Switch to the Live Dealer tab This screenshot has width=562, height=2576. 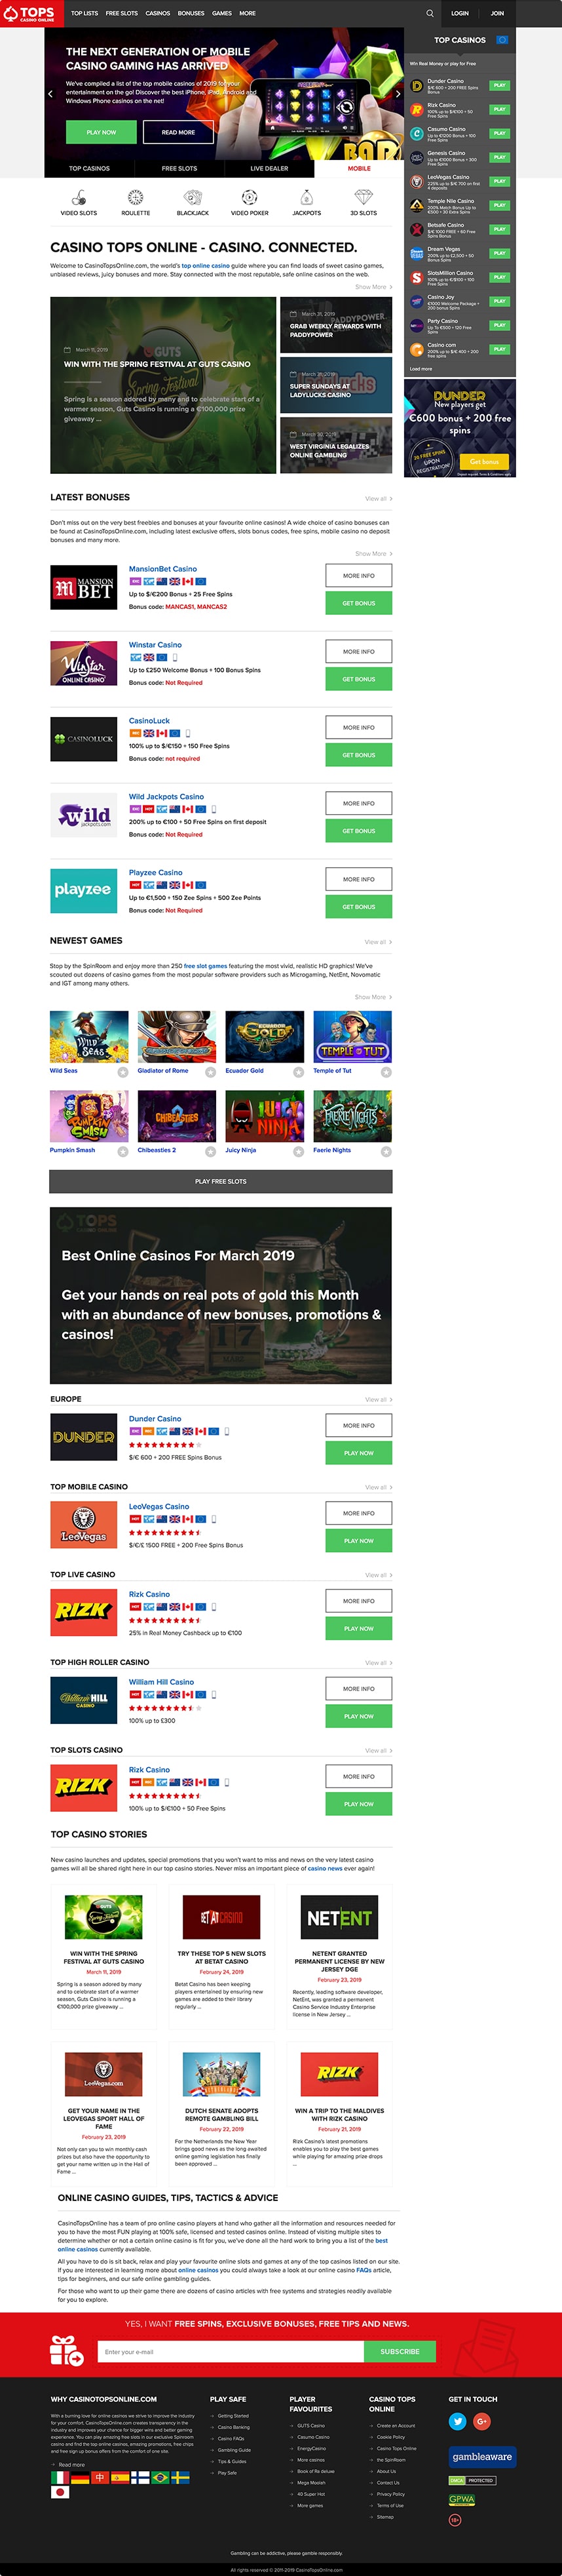tap(269, 168)
